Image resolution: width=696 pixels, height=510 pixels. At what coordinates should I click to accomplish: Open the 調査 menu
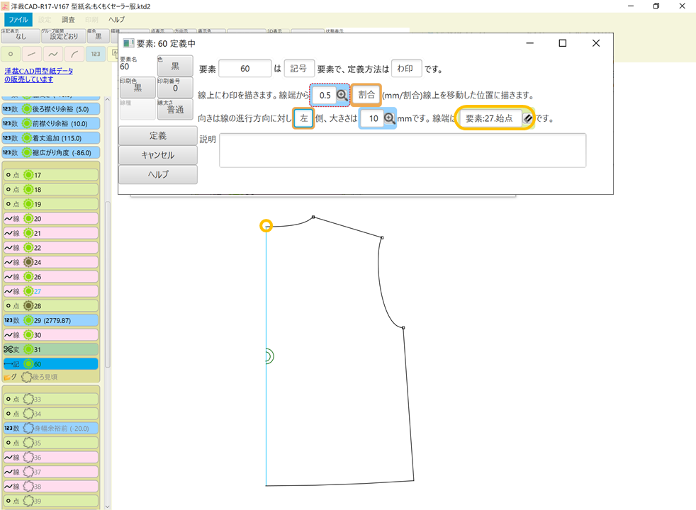coord(67,19)
